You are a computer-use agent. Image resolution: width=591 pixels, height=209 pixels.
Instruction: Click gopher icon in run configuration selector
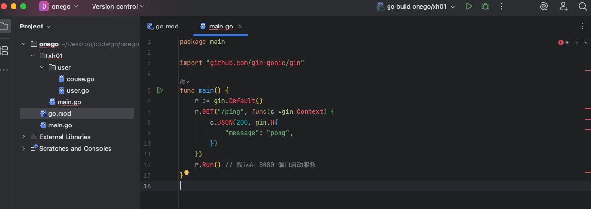click(x=381, y=7)
